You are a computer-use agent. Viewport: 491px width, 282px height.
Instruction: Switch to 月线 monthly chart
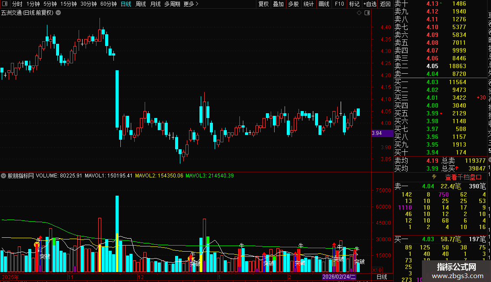[x=155, y=4]
